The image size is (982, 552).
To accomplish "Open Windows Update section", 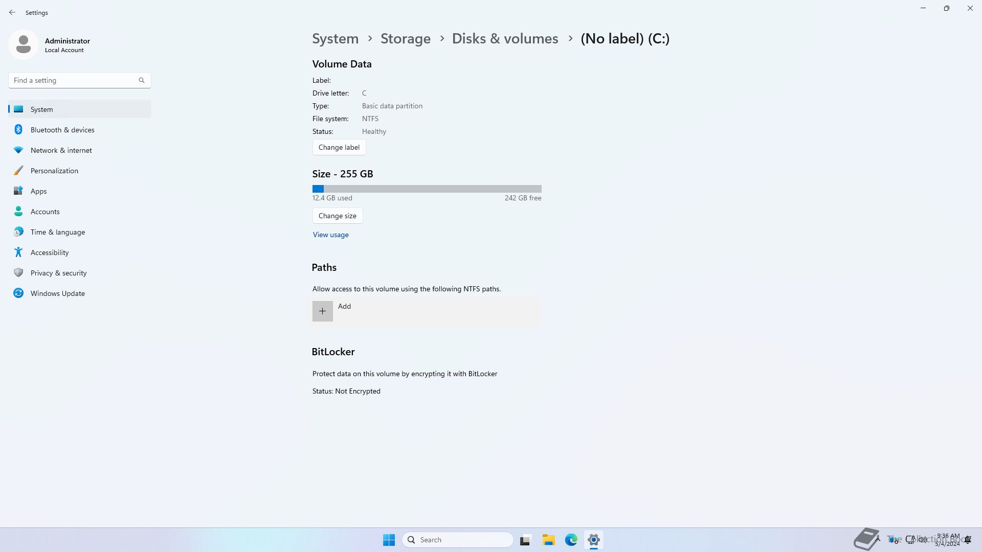I will [57, 293].
